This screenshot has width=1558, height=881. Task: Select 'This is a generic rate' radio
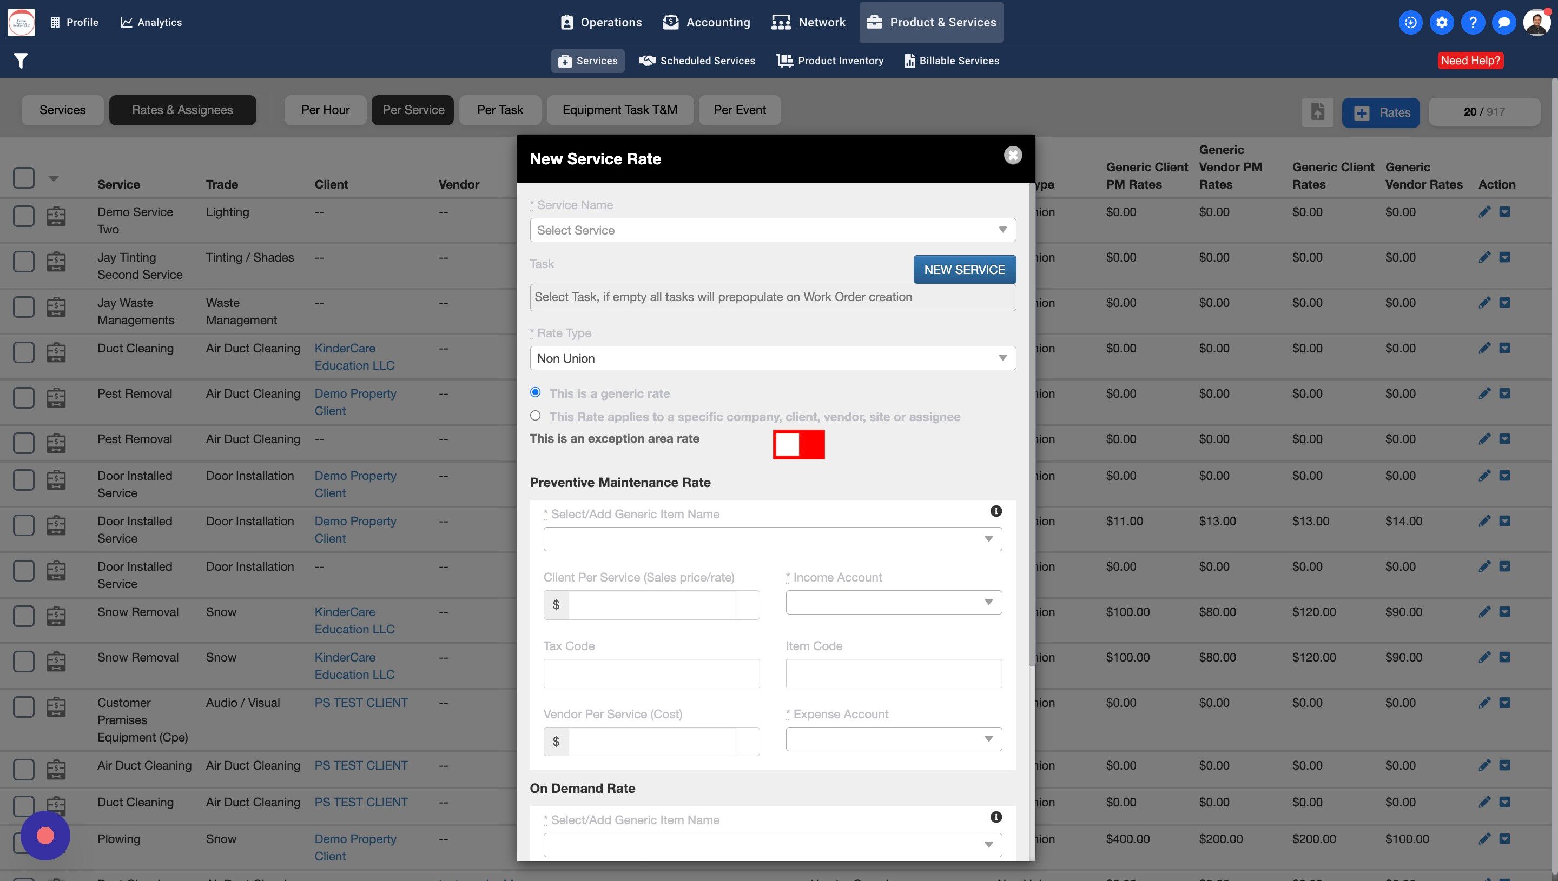tap(535, 392)
